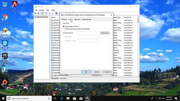Click the blue Help icon in Services toolbar
This screenshot has width=180, height=101.
57,13
